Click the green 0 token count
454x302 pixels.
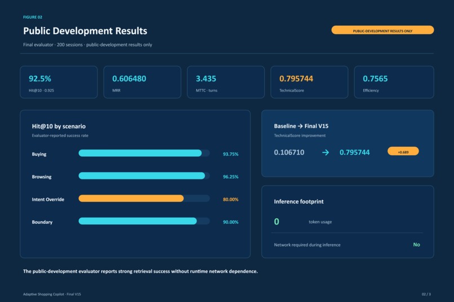click(x=277, y=222)
